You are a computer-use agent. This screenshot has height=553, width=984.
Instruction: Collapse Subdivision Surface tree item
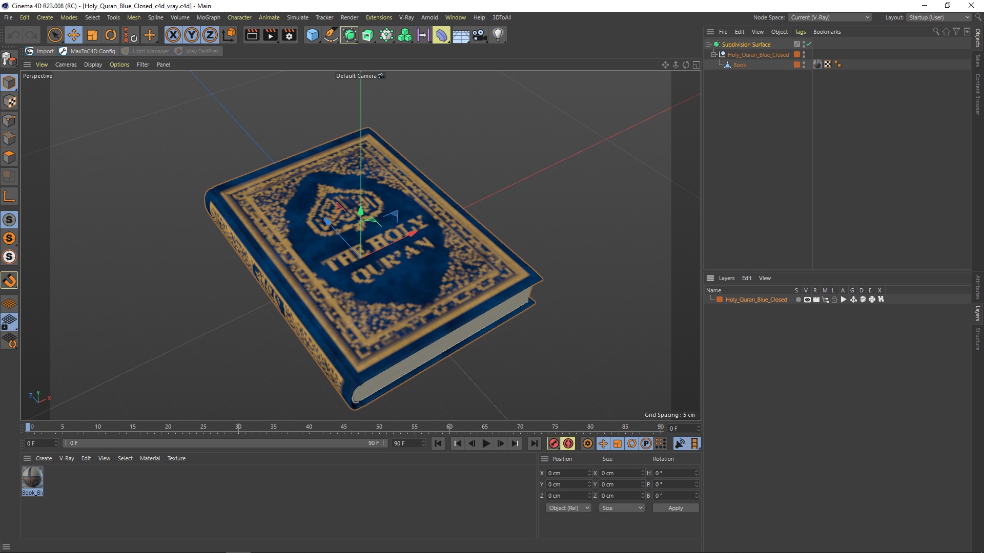coord(708,44)
